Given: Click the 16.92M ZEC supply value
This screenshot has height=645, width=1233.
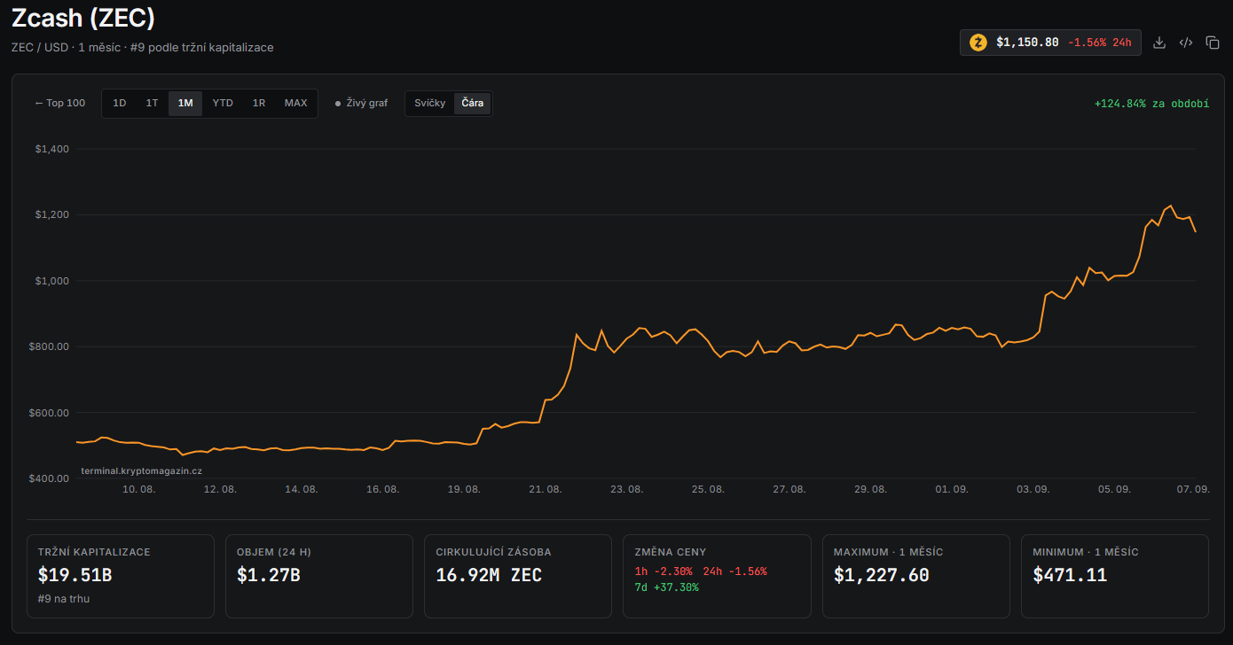Looking at the screenshot, I should (489, 575).
